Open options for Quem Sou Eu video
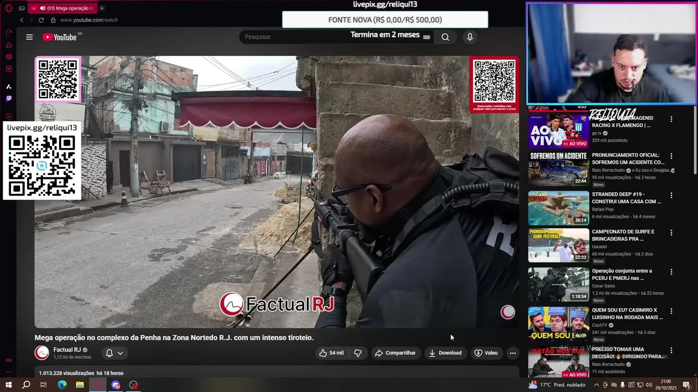This screenshot has height=392, width=698. pyautogui.click(x=671, y=311)
